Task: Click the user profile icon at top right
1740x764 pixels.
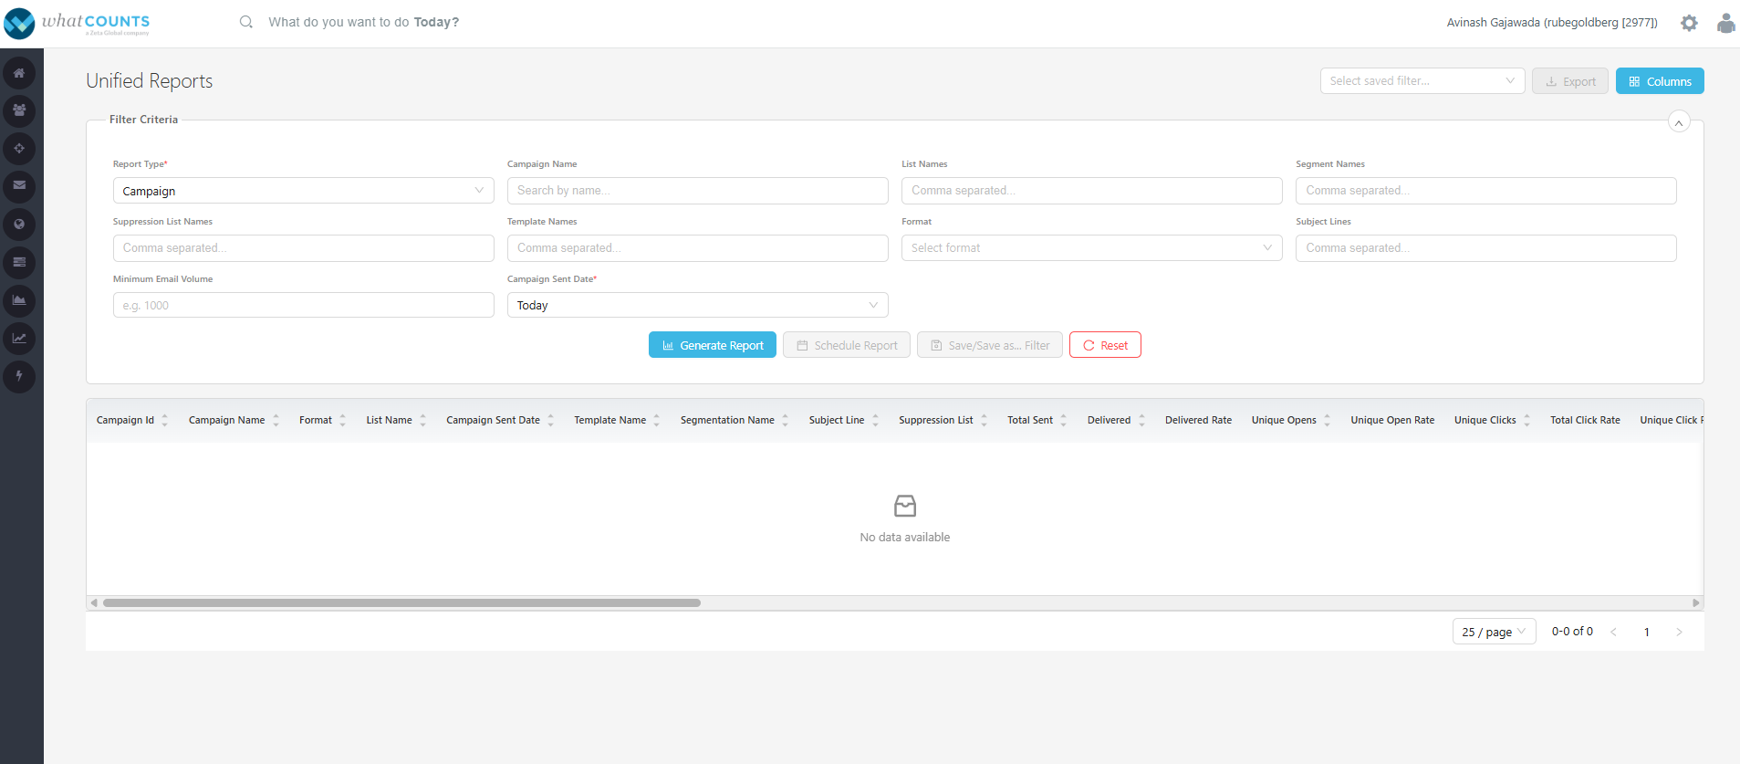Action: 1725,23
